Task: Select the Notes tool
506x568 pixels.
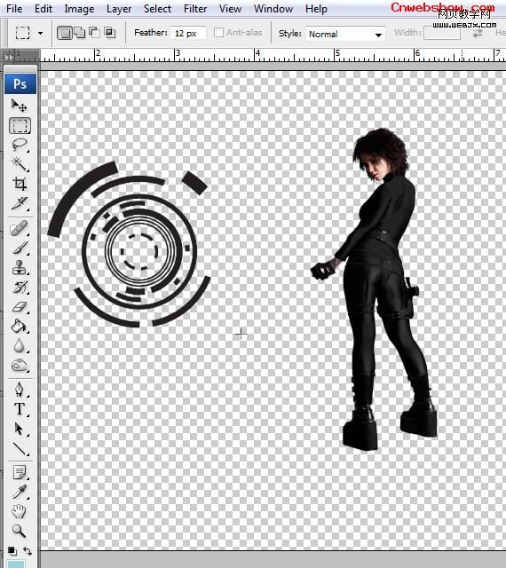Action: pos(20,472)
